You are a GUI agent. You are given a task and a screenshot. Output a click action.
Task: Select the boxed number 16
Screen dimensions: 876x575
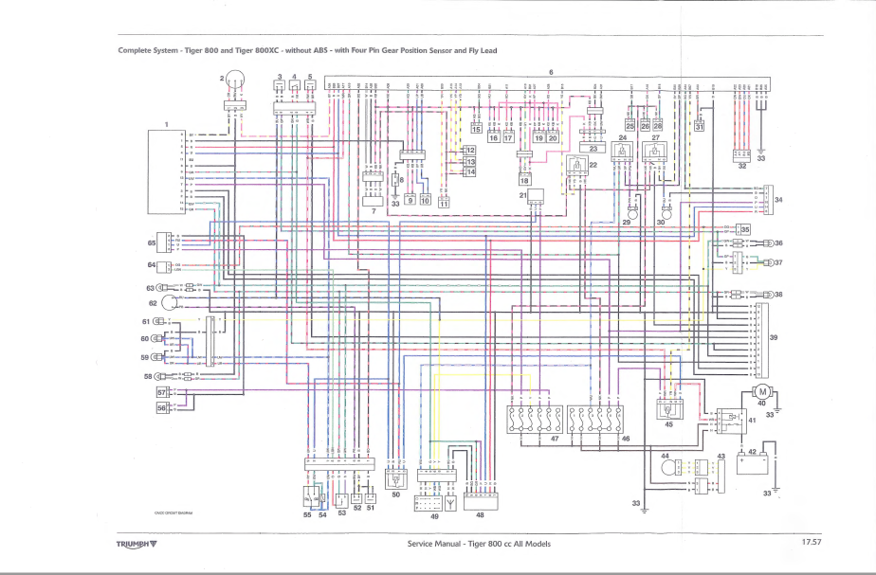pos(493,137)
